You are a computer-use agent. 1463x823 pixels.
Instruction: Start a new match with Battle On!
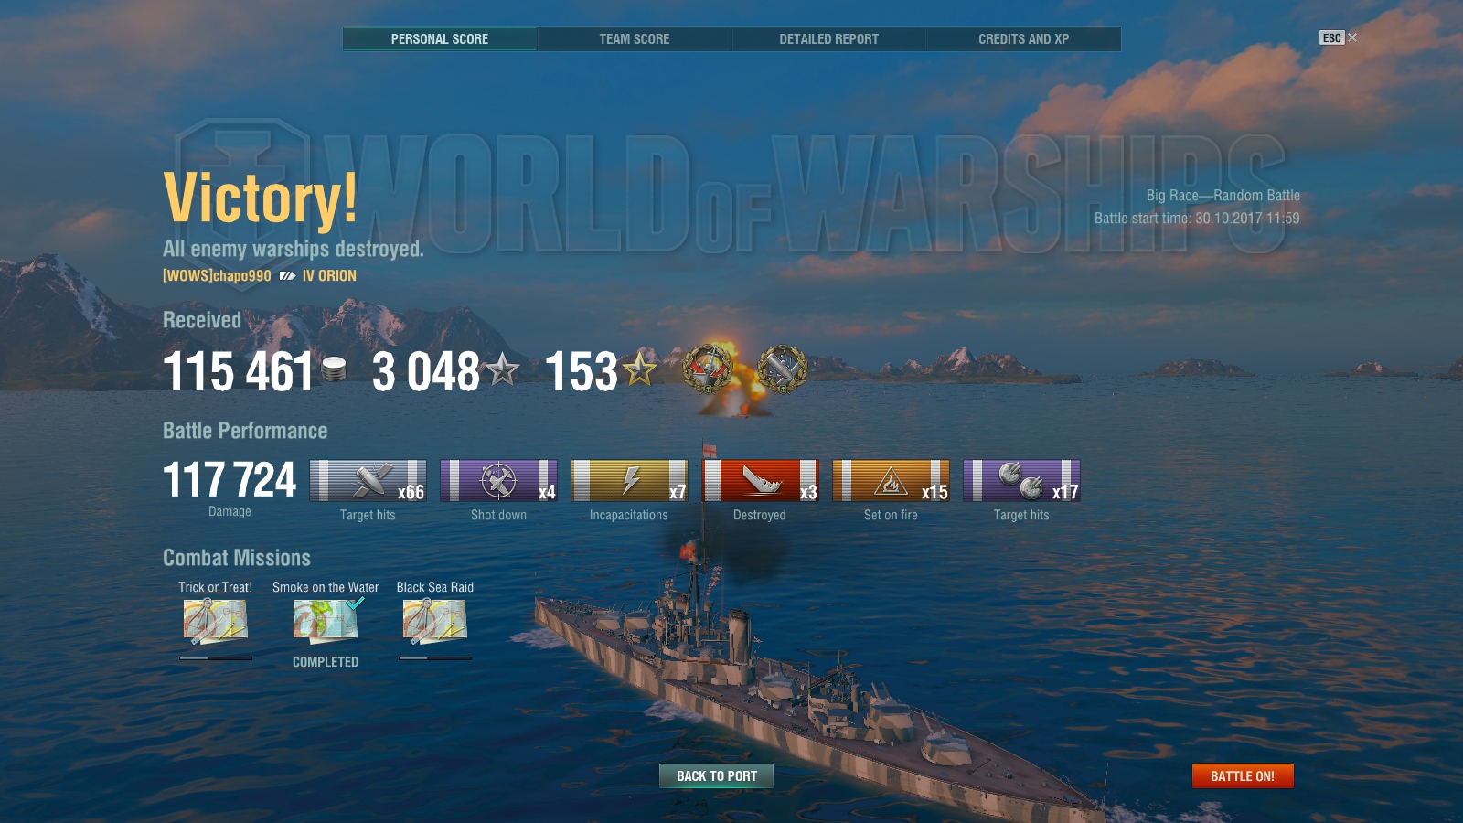(x=1242, y=775)
